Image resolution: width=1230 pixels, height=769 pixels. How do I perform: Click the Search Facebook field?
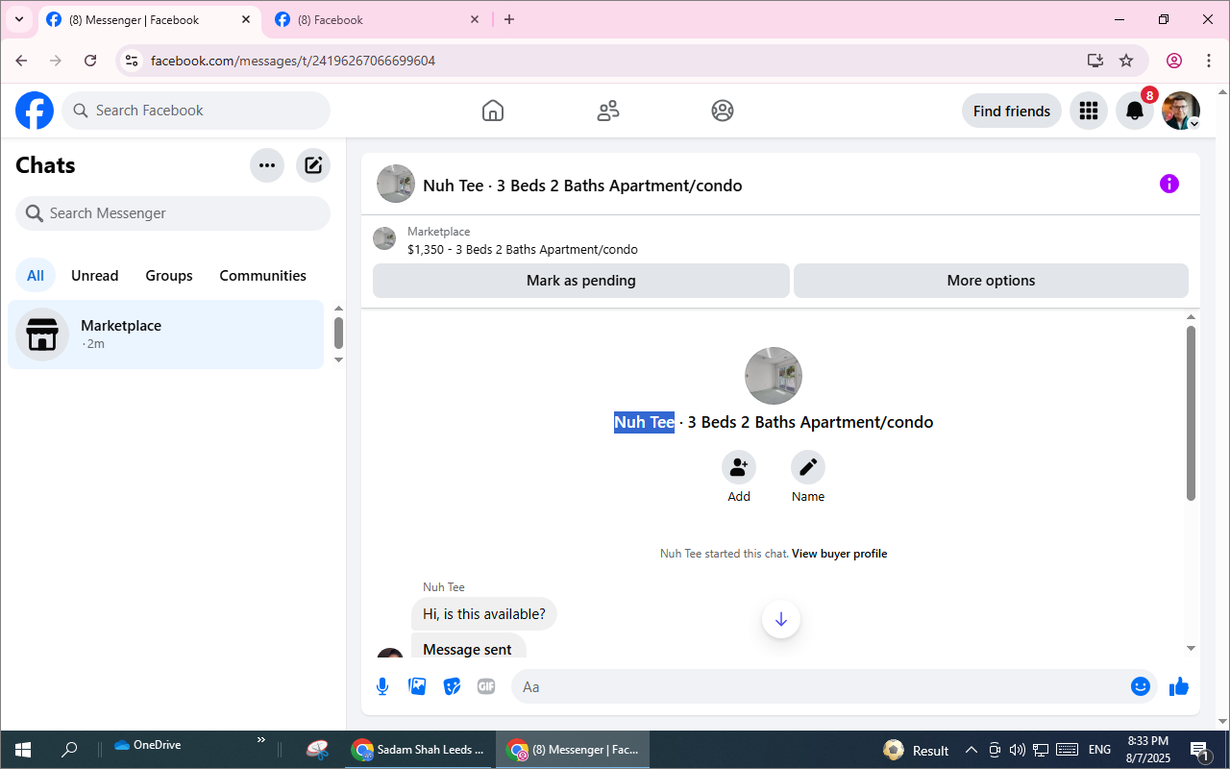pos(196,111)
